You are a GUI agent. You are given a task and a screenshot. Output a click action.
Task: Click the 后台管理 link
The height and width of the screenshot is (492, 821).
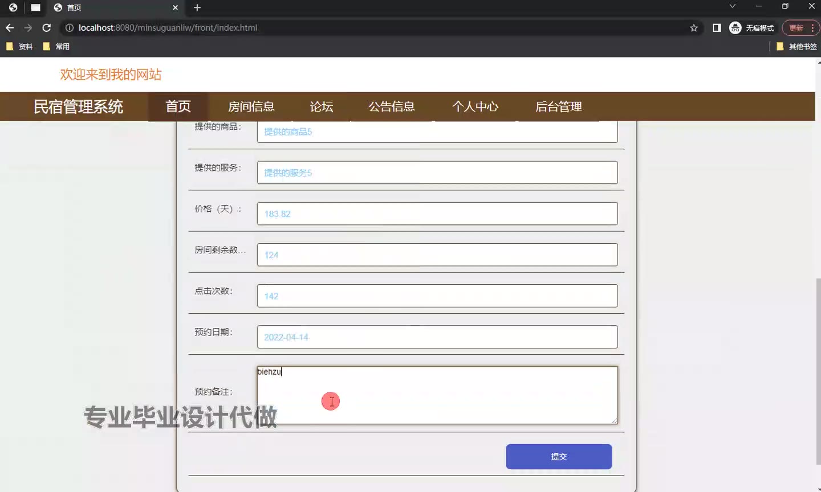click(558, 106)
